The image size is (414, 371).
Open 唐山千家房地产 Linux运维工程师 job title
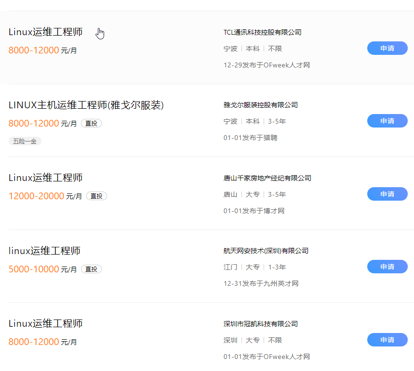point(45,178)
